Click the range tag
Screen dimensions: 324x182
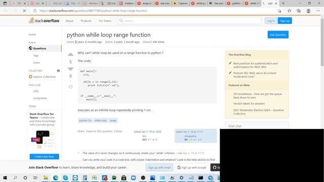(113, 120)
